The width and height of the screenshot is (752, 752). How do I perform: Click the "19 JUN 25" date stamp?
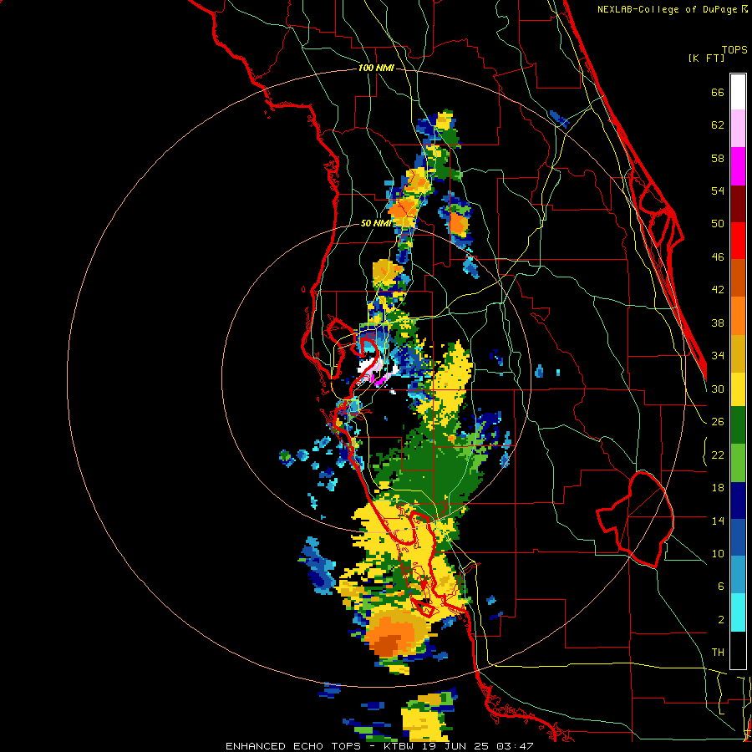[457, 746]
